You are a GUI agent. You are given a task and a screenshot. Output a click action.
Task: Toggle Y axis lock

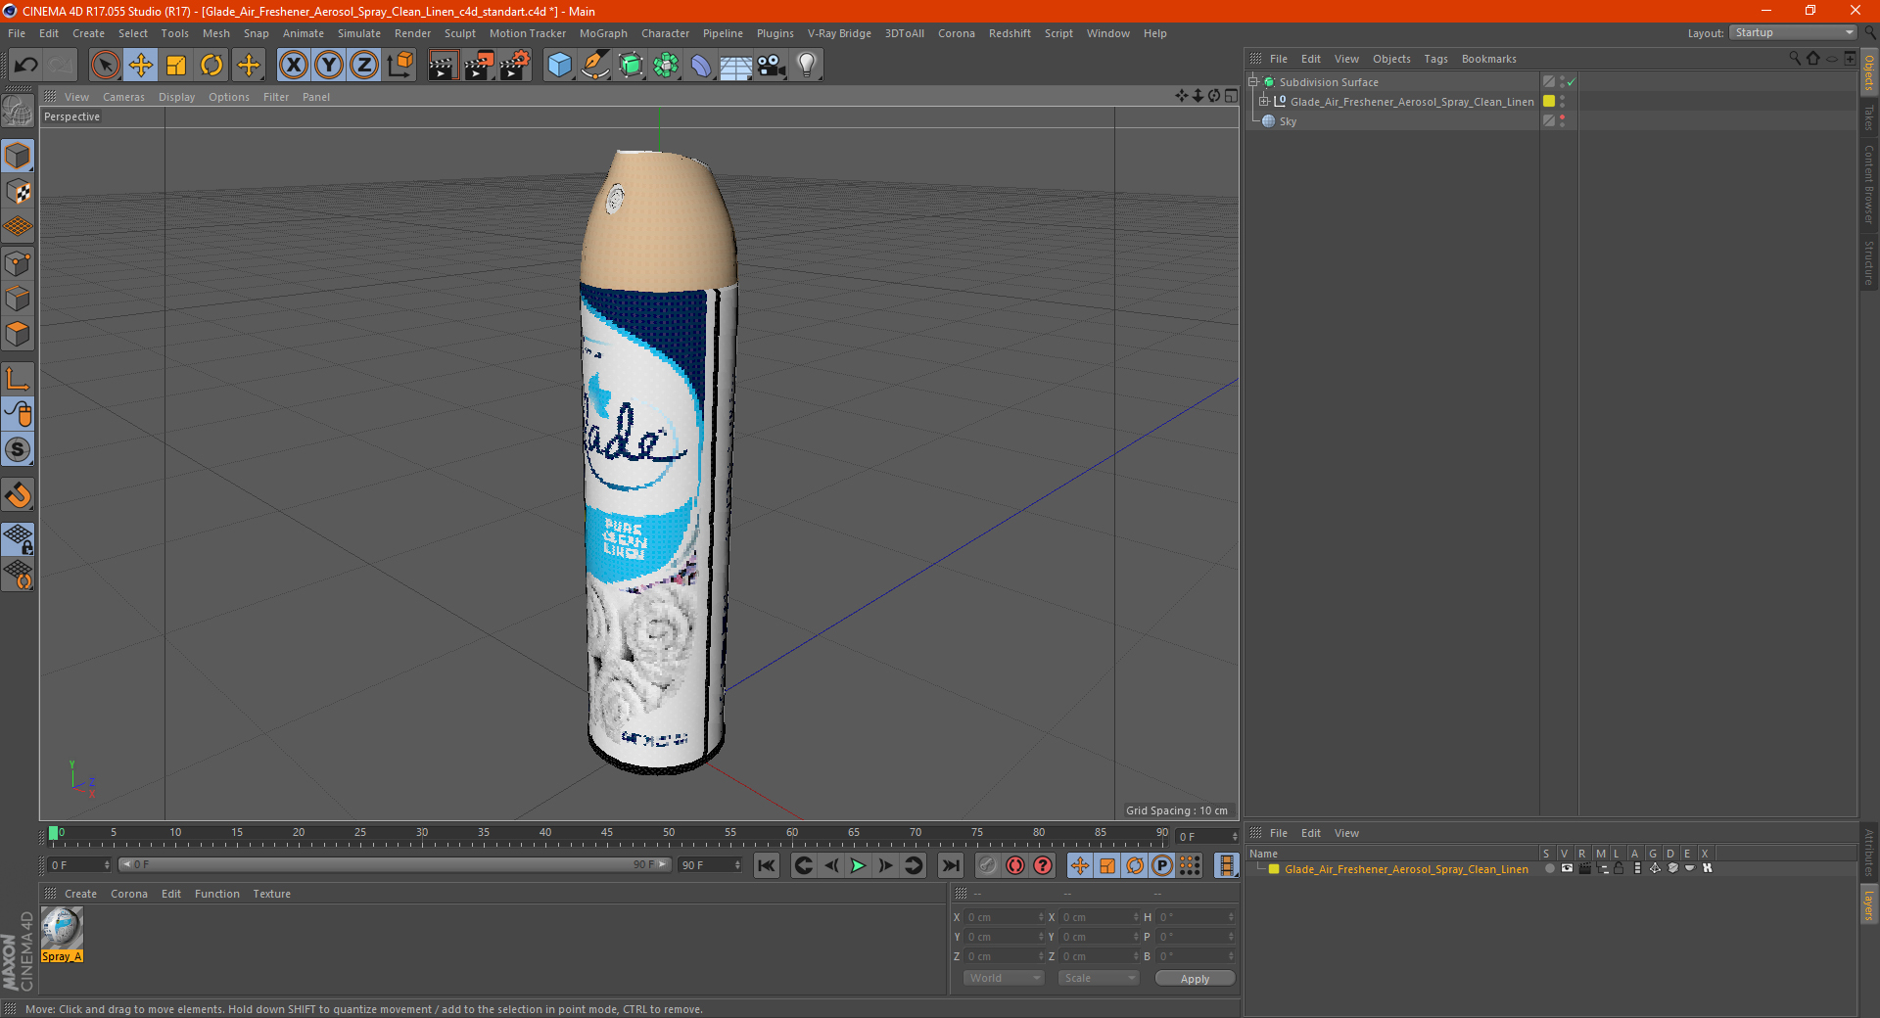329,66
